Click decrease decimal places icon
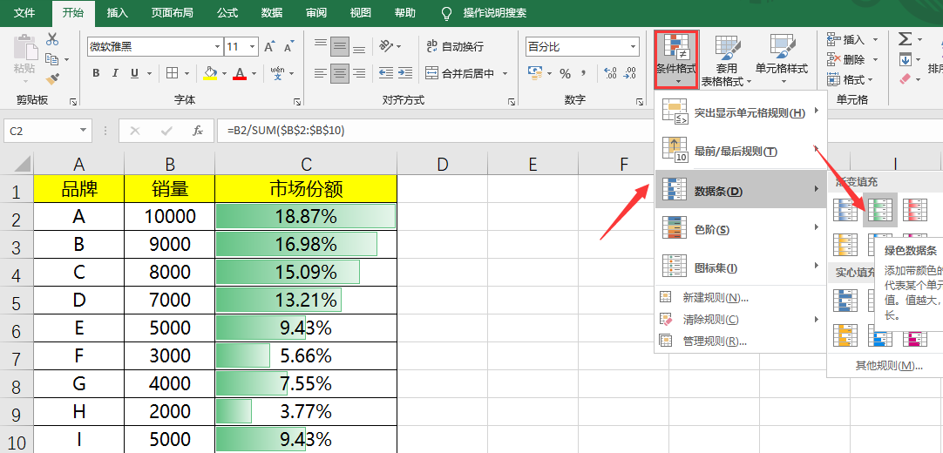943x453 pixels. click(x=629, y=73)
